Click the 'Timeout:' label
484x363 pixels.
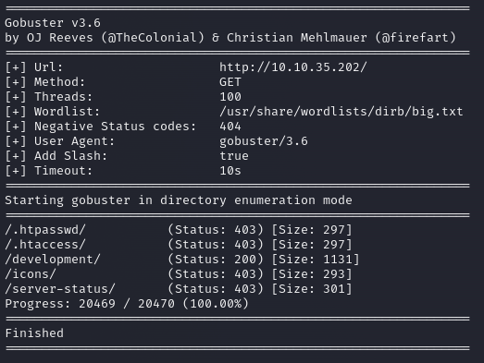[63, 171]
